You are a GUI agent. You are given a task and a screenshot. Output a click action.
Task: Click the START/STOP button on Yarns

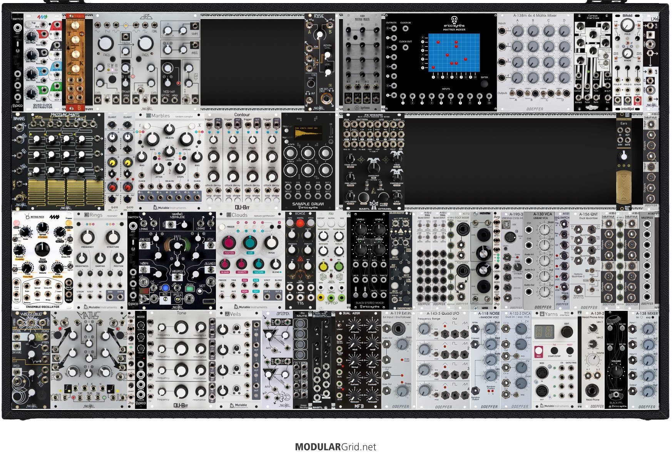pyautogui.click(x=554, y=350)
